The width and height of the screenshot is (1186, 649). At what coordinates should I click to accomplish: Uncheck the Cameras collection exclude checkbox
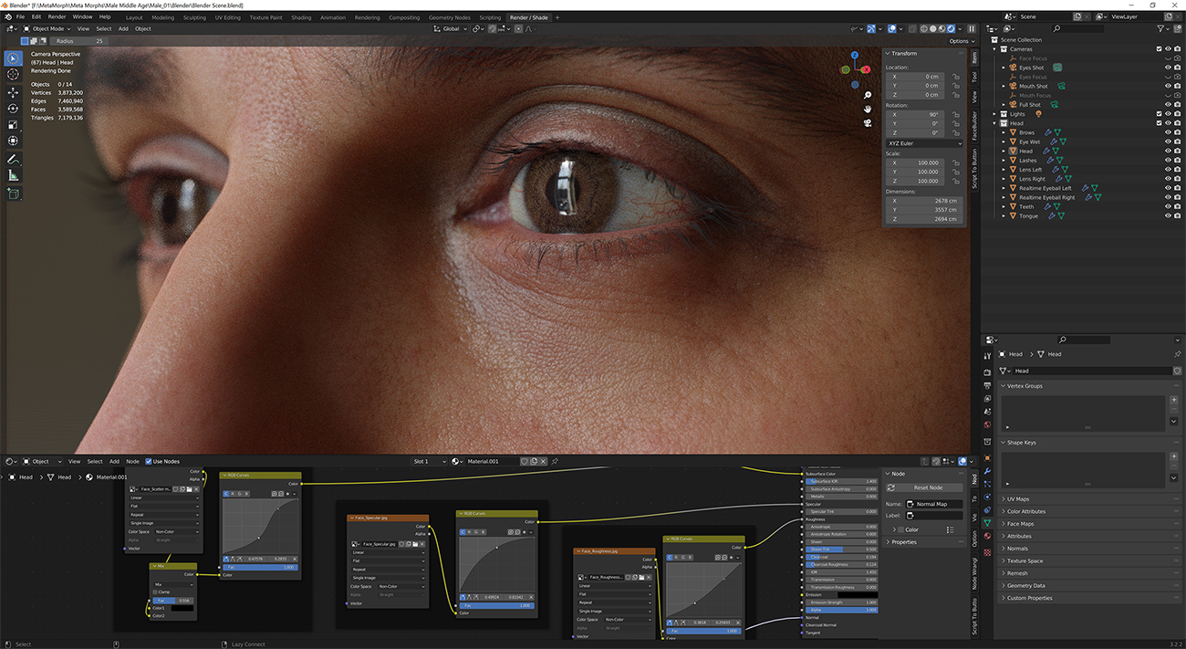point(1159,48)
